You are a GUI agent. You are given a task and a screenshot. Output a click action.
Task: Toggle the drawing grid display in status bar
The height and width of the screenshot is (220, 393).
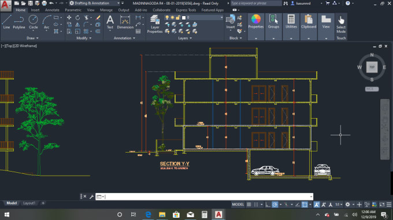point(249,204)
